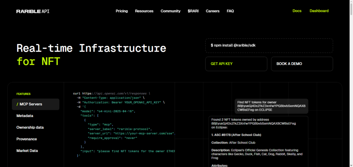This screenshot has height=167, width=353.
Task: Click the scrollbar down arrow
Action: point(351,165)
